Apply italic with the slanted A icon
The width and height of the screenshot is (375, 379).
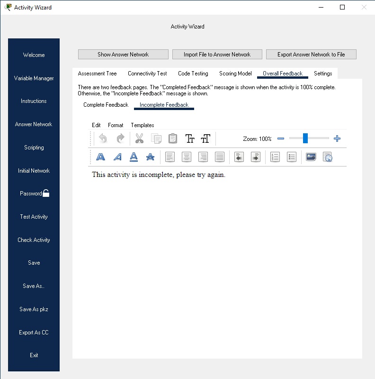117,157
